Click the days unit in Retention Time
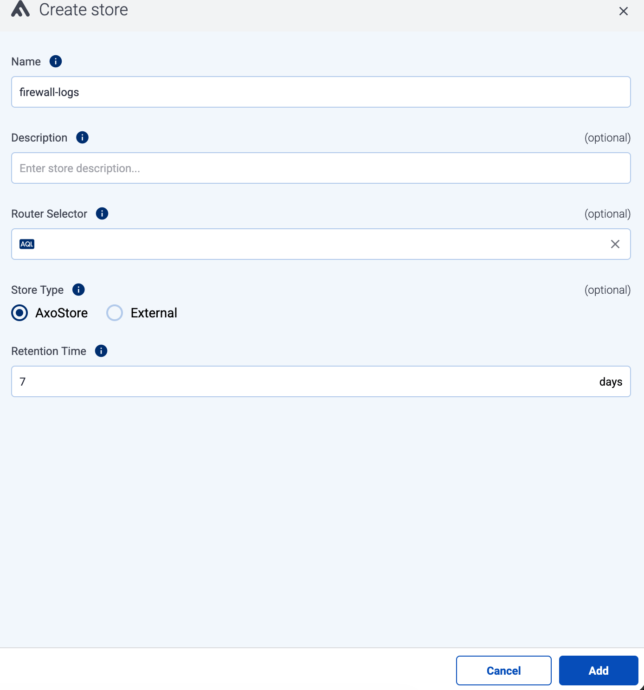Image resolution: width=644 pixels, height=690 pixels. pyautogui.click(x=611, y=381)
